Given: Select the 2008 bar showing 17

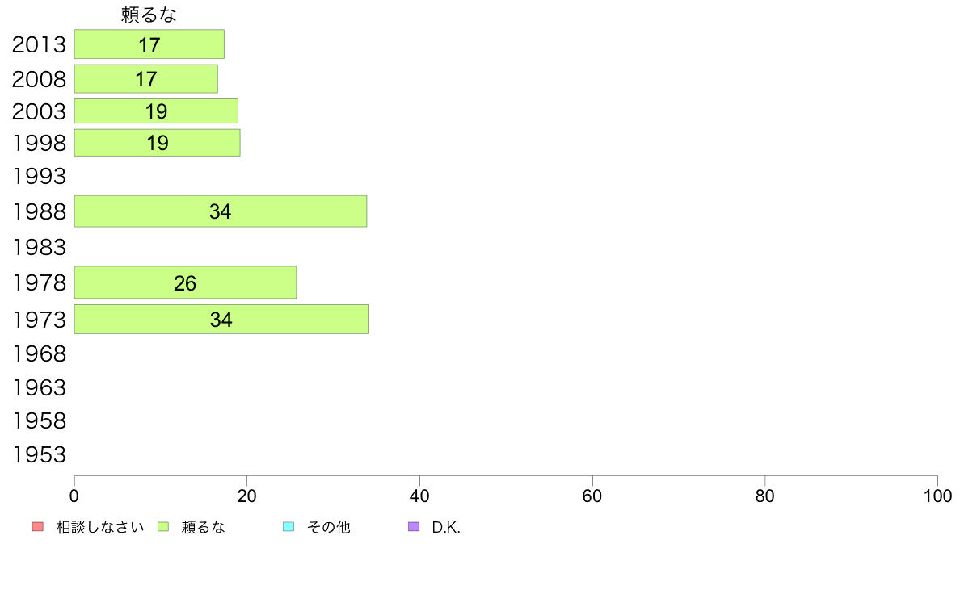Looking at the screenshot, I should (146, 79).
